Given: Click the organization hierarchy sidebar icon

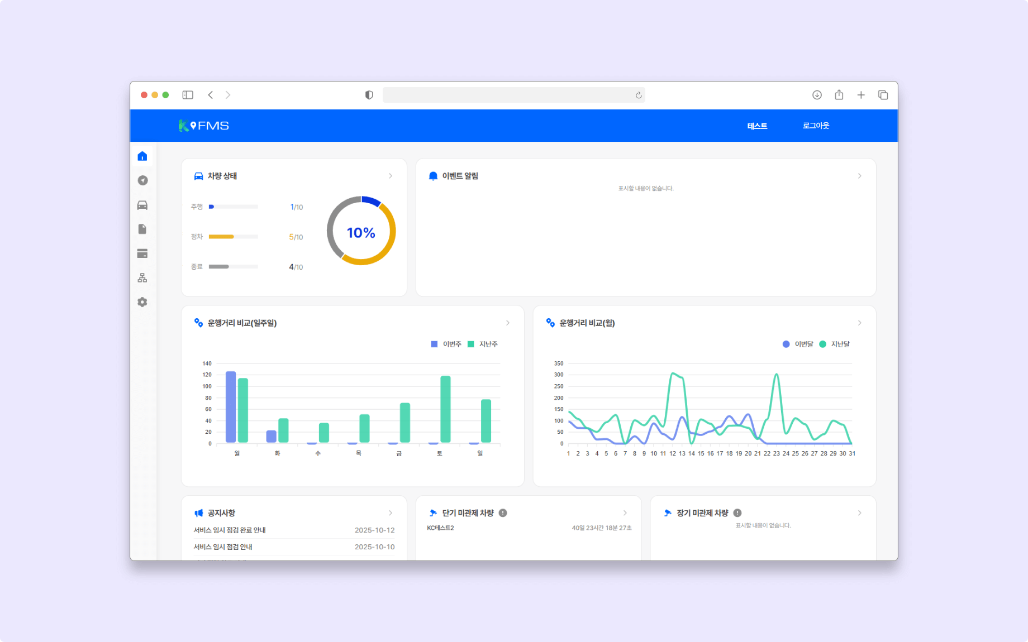Looking at the screenshot, I should point(142,277).
